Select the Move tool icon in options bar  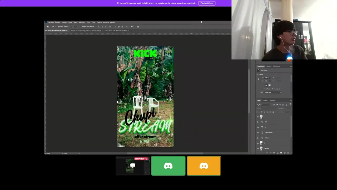pyautogui.click(x=53, y=27)
